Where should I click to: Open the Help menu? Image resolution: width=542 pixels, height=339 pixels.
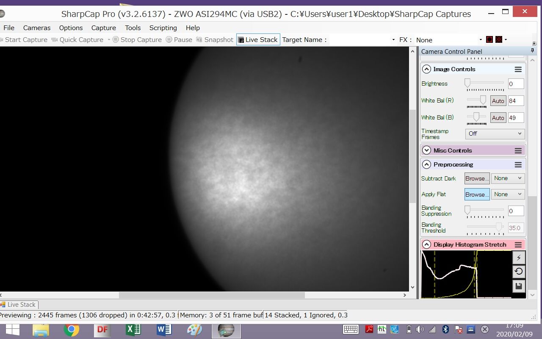click(x=193, y=28)
